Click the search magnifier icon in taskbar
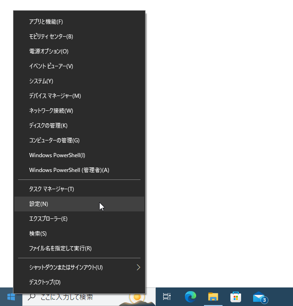The image size is (293, 306). pos(32,297)
